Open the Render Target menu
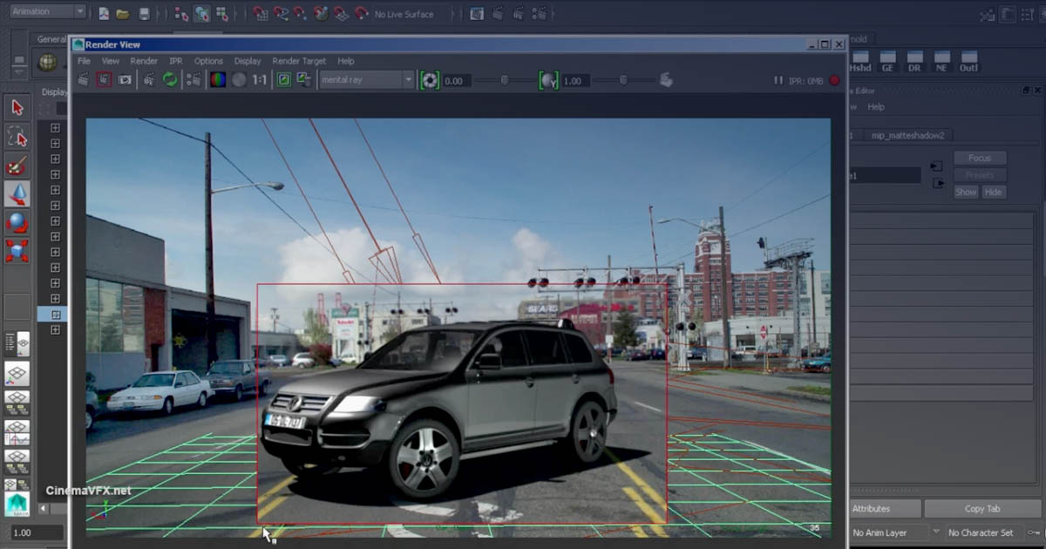The height and width of the screenshot is (549, 1046). [299, 61]
